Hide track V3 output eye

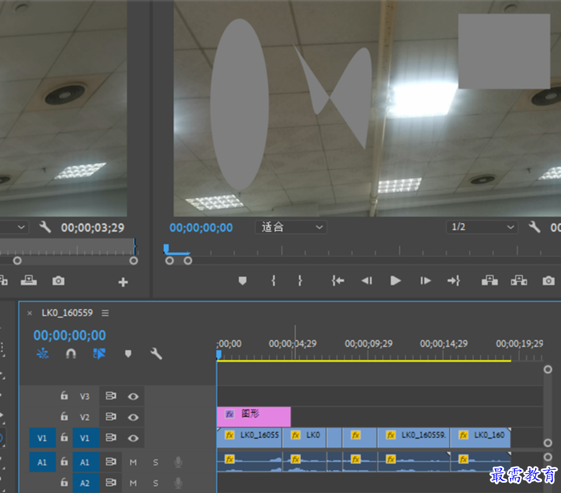pos(133,396)
